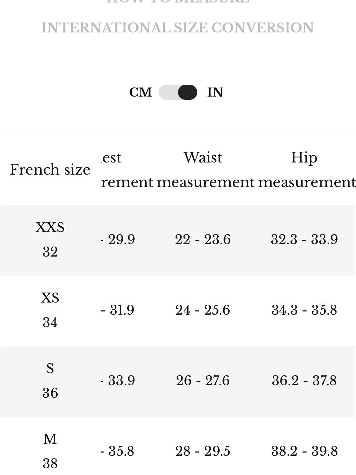Click the partially visible Chest measurement header
Image resolution: width=356 pixels, height=475 pixels.
(127, 170)
